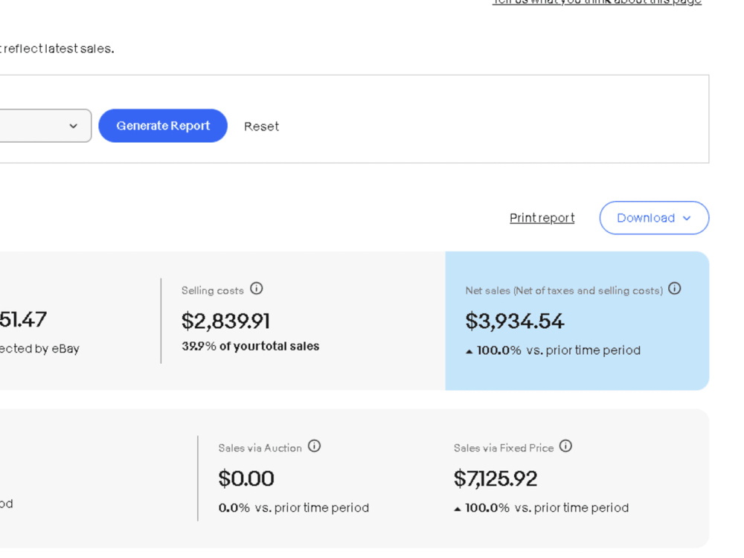The height and width of the screenshot is (558, 744).
Task: Show info tooltip for Sales via Auction
Action: (314, 446)
